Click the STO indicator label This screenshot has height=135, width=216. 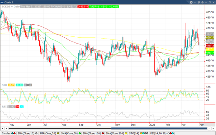pyautogui.click(x=4, y=85)
